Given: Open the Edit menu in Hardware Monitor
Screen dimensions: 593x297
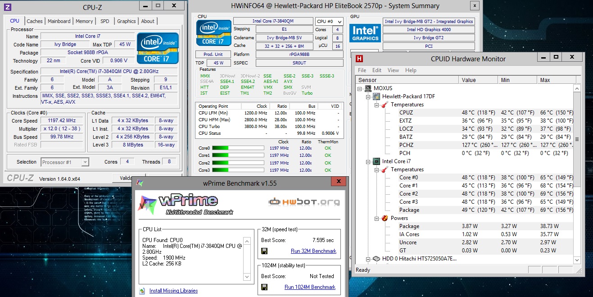Looking at the screenshot, I should point(377,70).
